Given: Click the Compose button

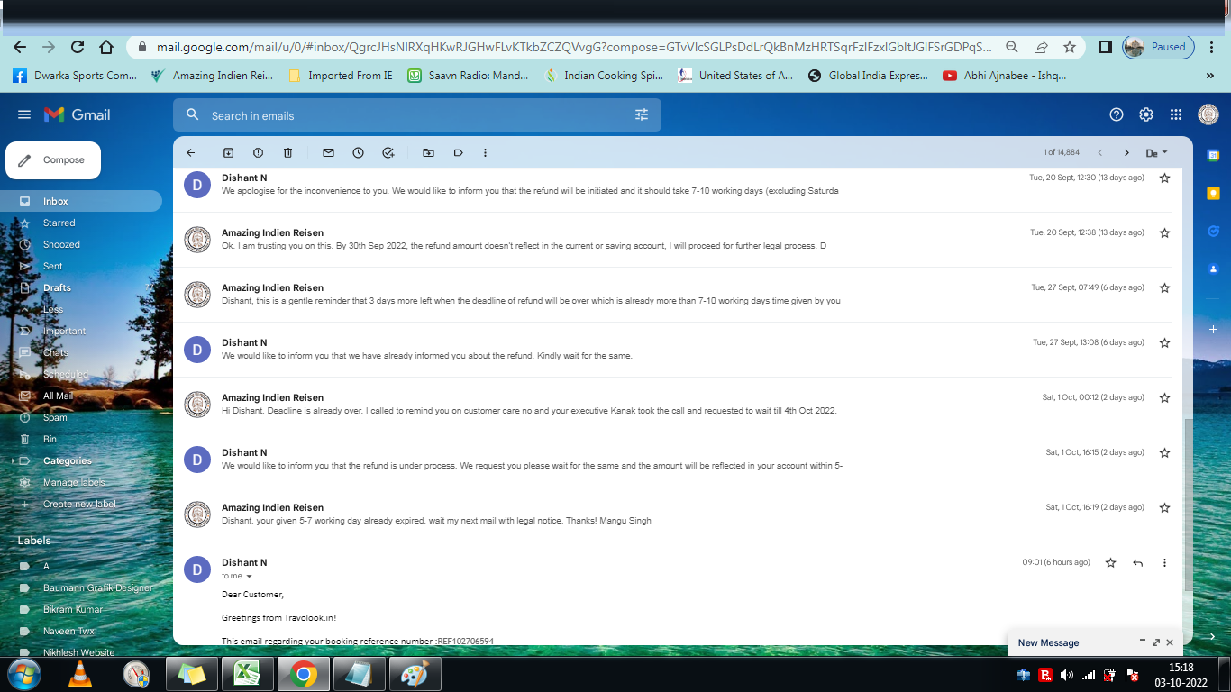Looking at the screenshot, I should click(x=53, y=160).
